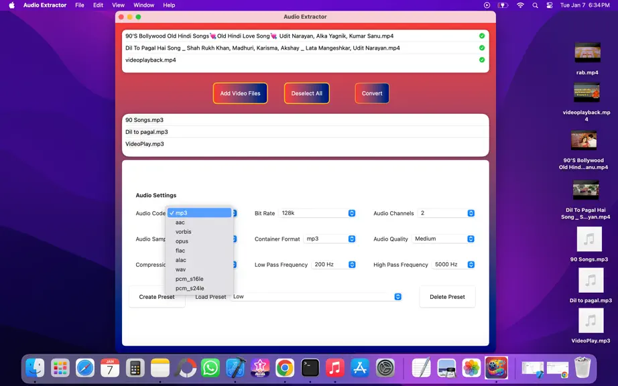The width and height of the screenshot is (618, 386).
Task: Choose alac codec option
Action: click(x=200, y=260)
